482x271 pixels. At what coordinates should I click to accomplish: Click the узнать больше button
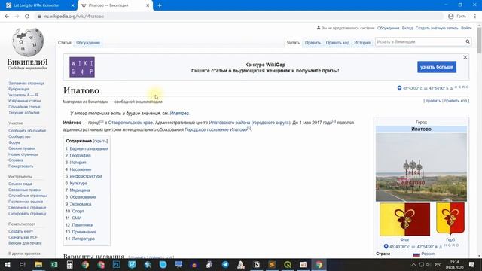(x=437, y=67)
